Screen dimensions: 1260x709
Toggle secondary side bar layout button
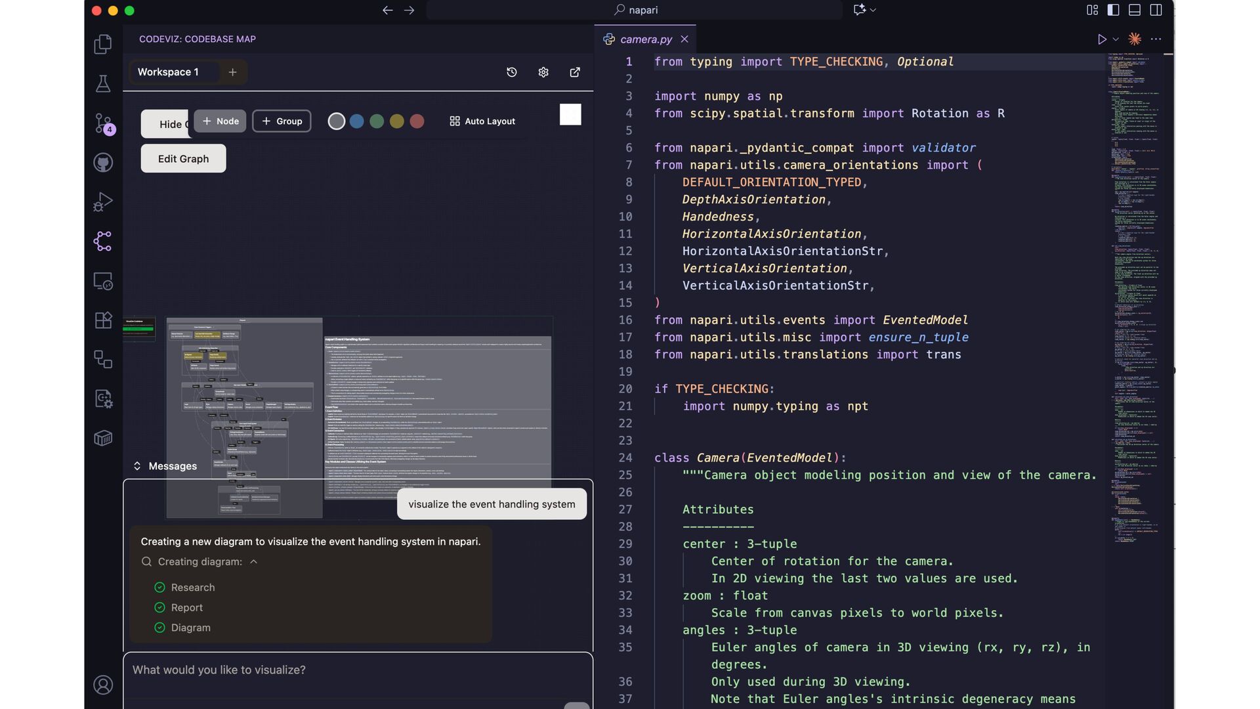coord(1156,10)
